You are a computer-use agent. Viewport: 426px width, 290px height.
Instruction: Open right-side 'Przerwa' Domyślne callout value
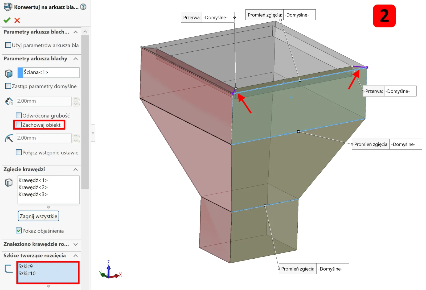coord(400,91)
